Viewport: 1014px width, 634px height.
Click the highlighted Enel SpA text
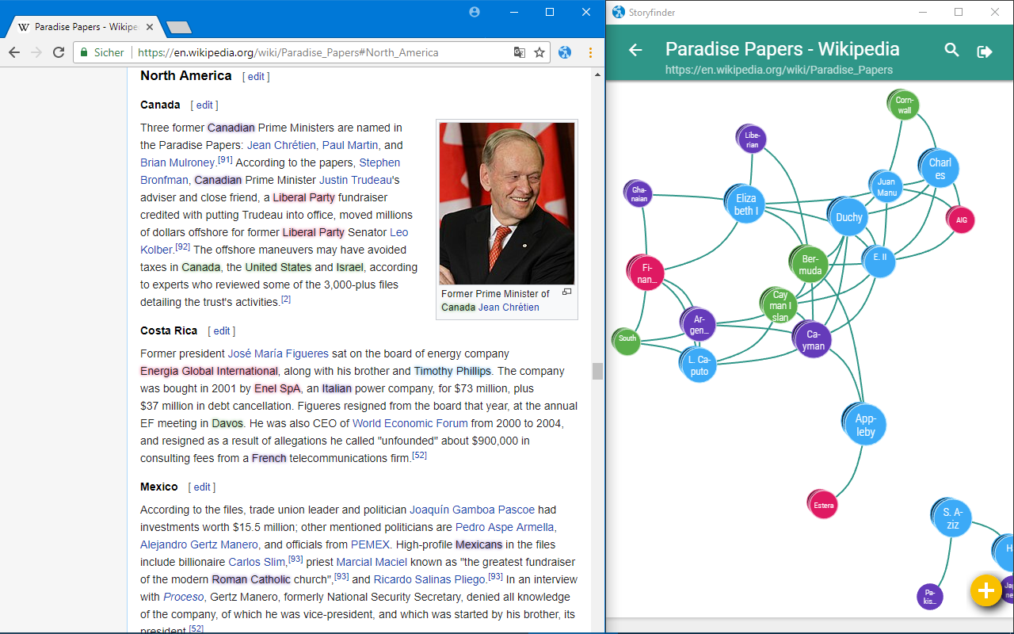coord(277,388)
